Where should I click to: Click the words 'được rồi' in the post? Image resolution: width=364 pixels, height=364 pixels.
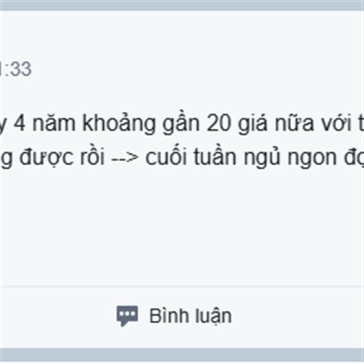[62, 158]
